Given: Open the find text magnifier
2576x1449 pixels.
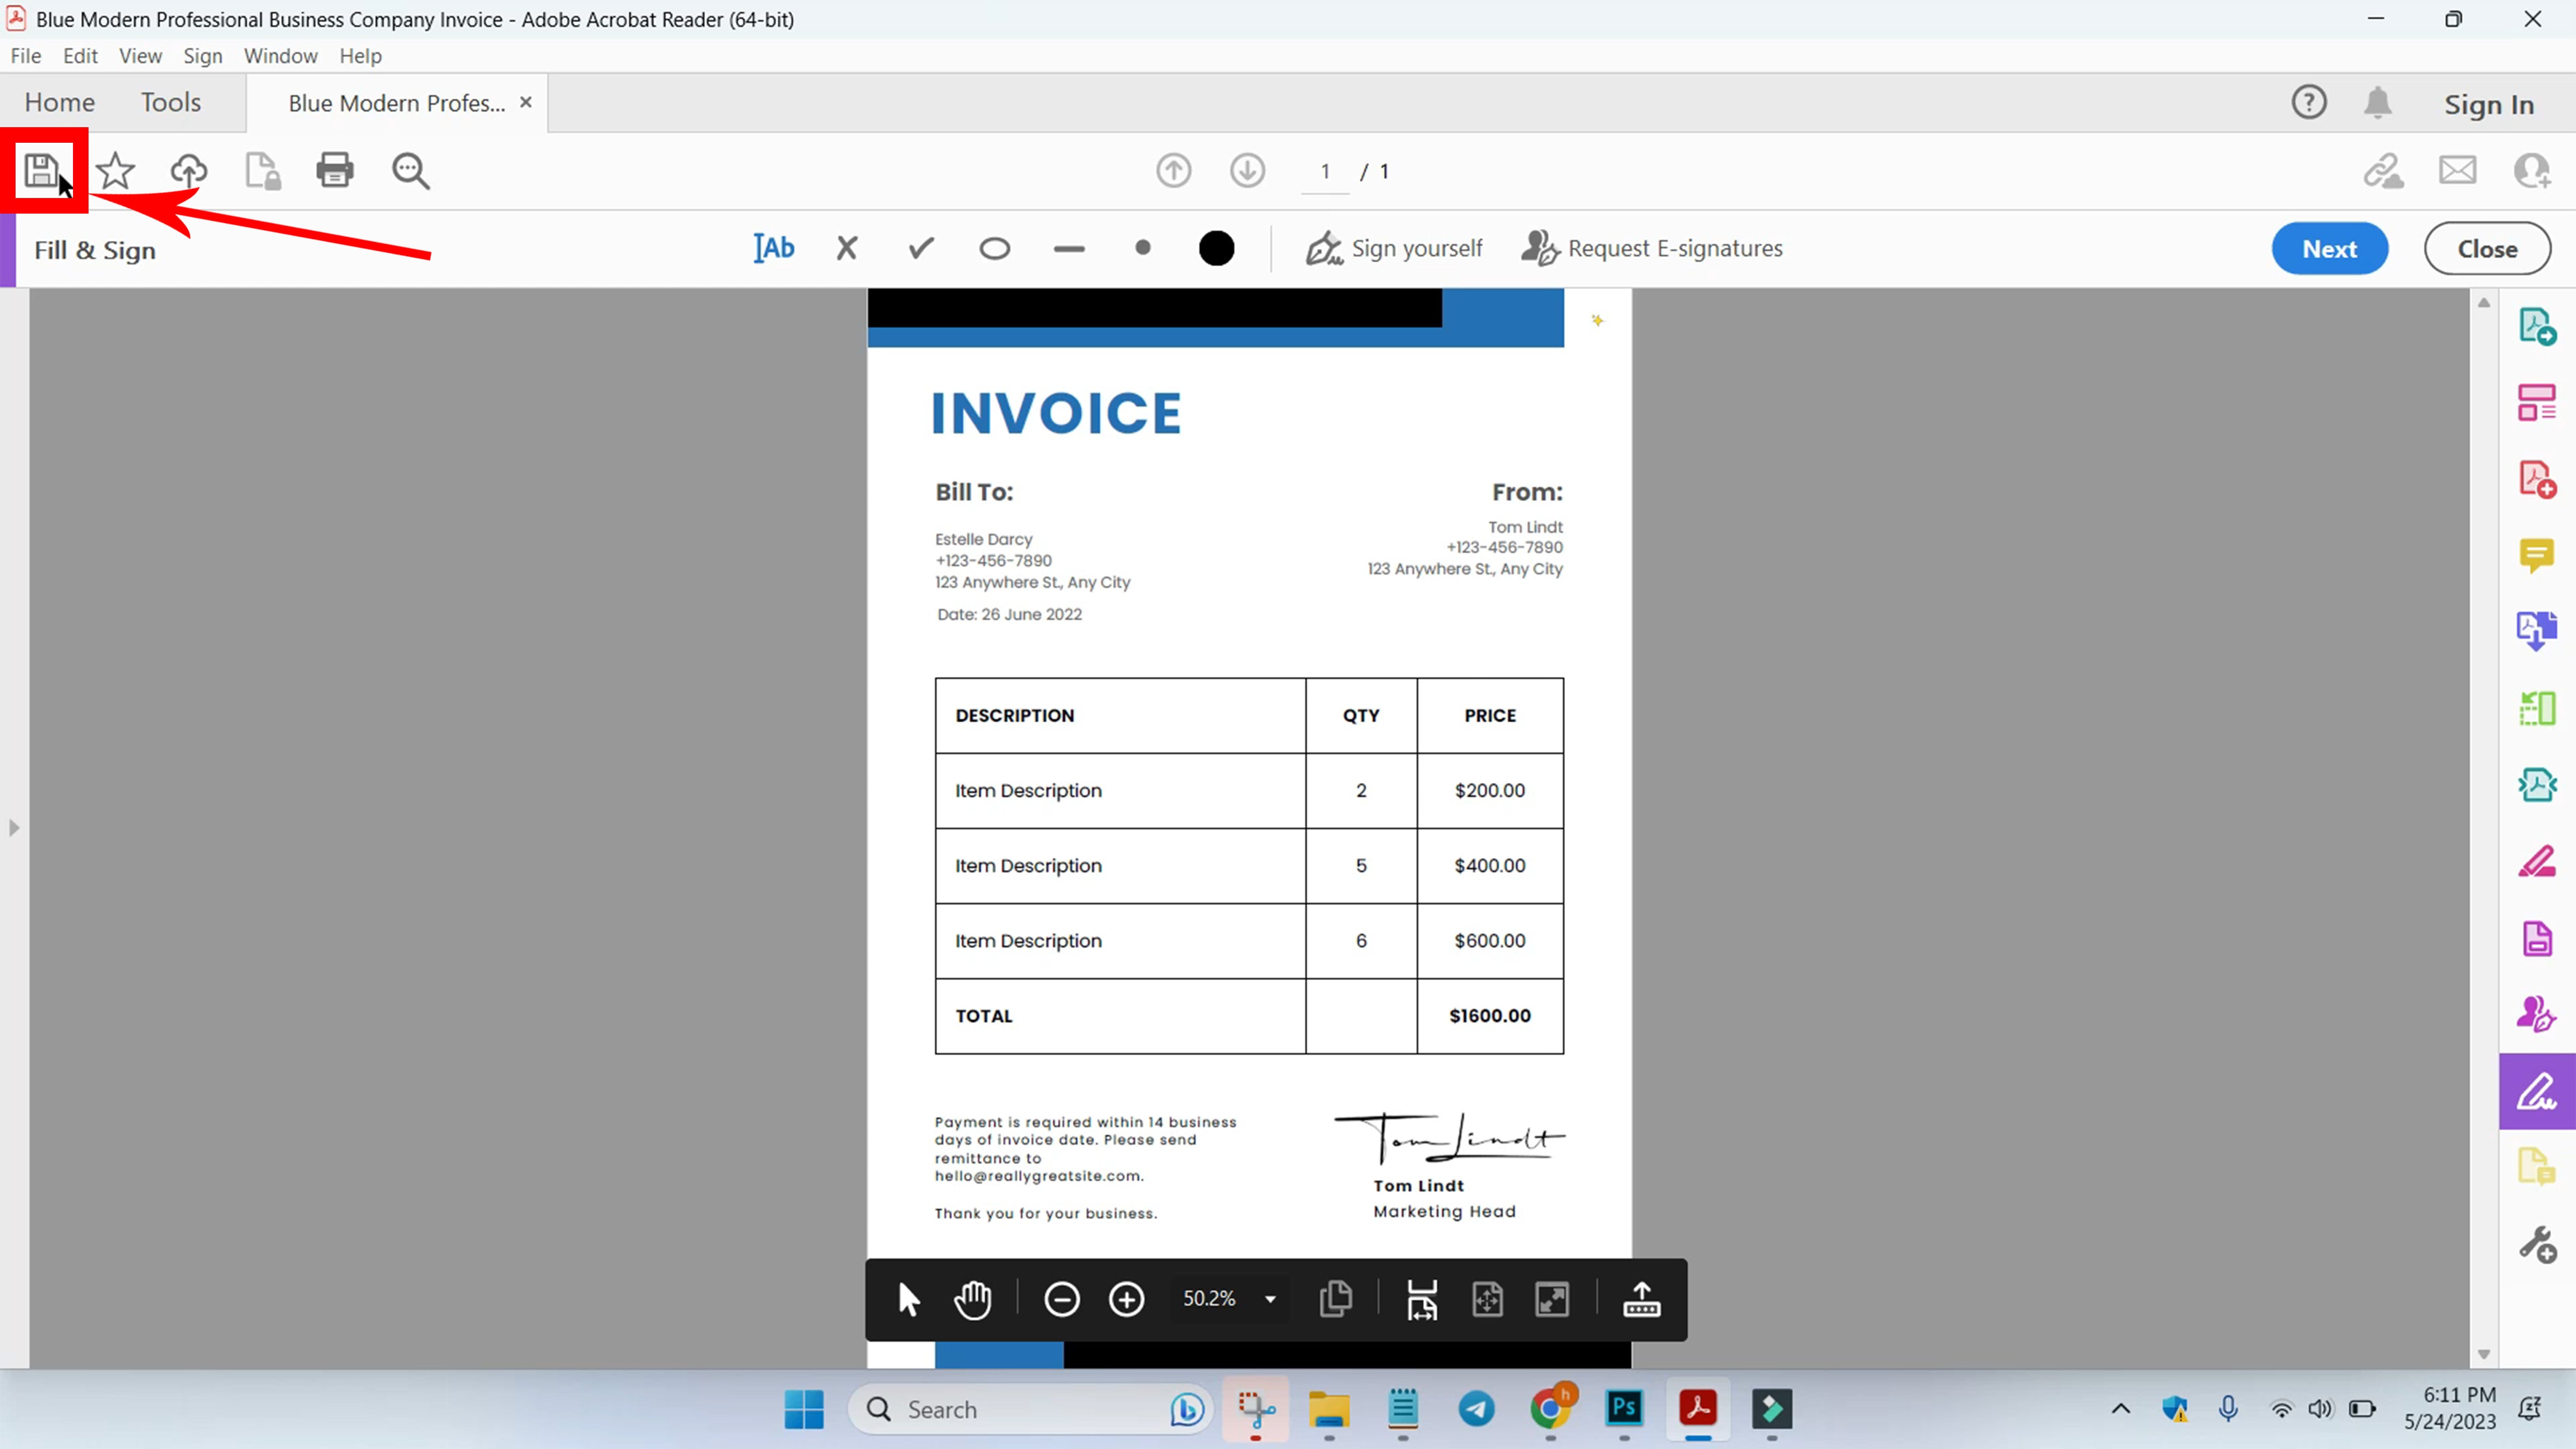Looking at the screenshot, I should pyautogui.click(x=411, y=171).
